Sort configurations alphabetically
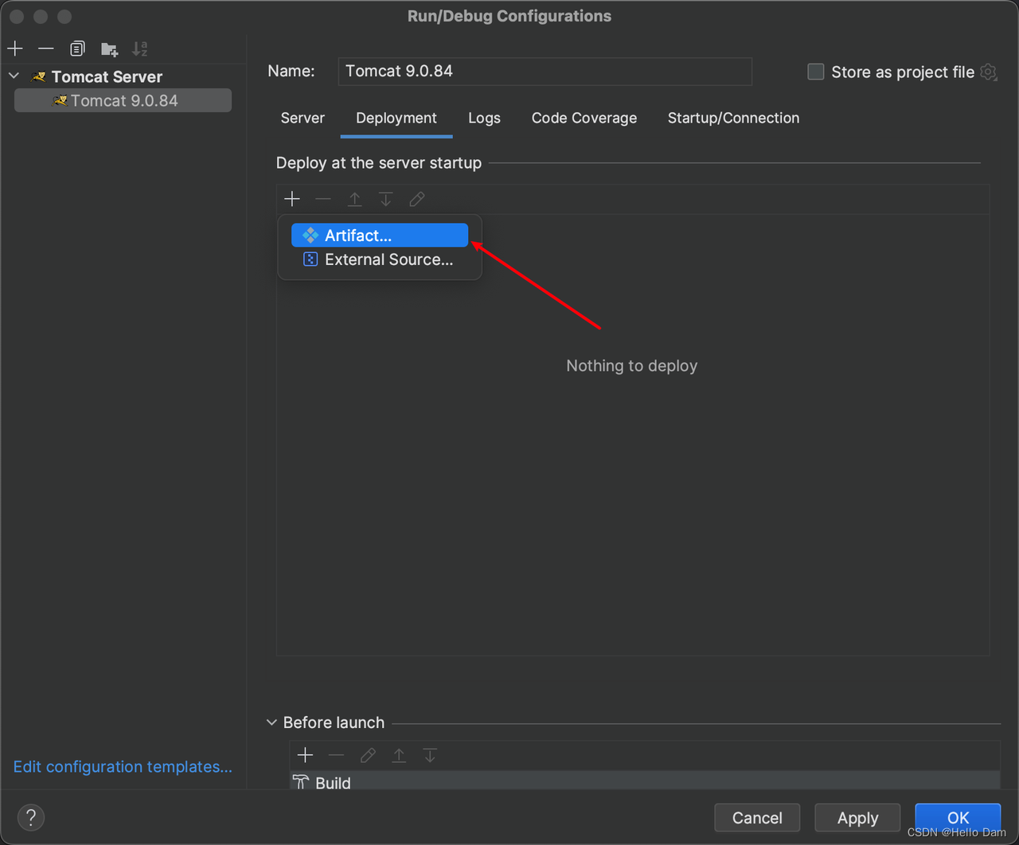The width and height of the screenshot is (1019, 845). click(x=140, y=49)
